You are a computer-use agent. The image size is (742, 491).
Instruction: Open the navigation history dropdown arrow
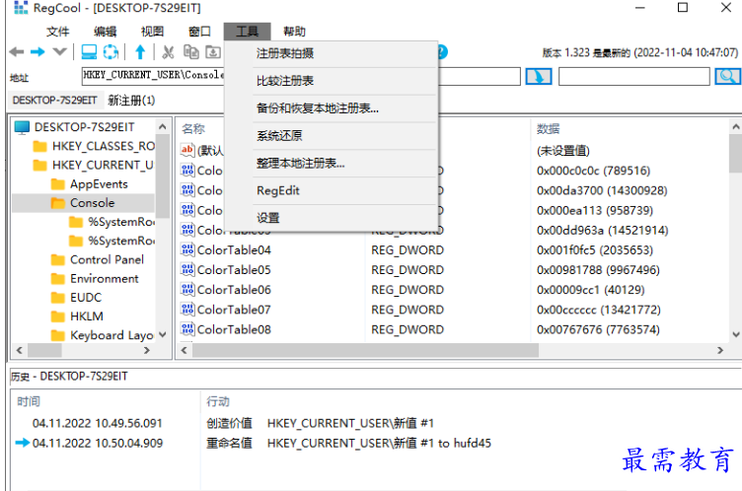pos(59,51)
